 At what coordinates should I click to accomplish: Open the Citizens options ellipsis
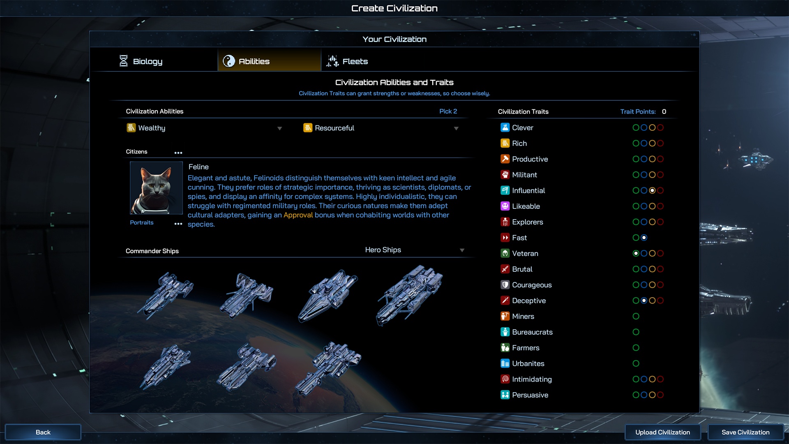[x=178, y=153]
